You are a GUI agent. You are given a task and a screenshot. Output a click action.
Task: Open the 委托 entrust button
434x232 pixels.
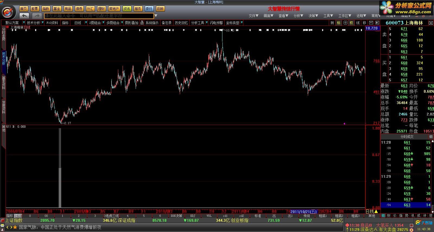pos(149,9)
